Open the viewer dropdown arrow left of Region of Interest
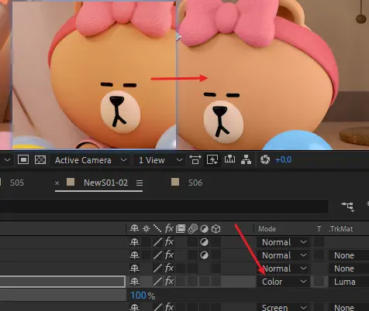Screen dimensions: 369x311 tap(8, 160)
